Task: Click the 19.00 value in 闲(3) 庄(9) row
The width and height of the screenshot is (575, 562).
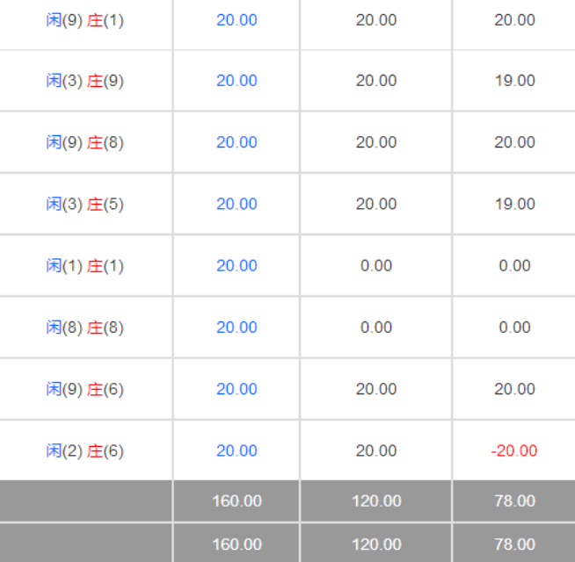Action: [514, 81]
